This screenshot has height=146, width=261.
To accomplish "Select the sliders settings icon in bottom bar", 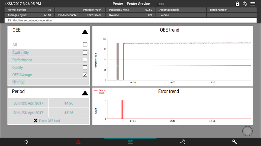I will point(130,142).
